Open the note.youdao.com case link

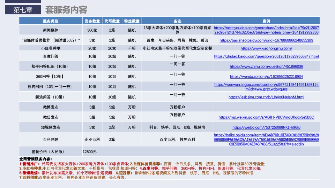click(x=266, y=30)
